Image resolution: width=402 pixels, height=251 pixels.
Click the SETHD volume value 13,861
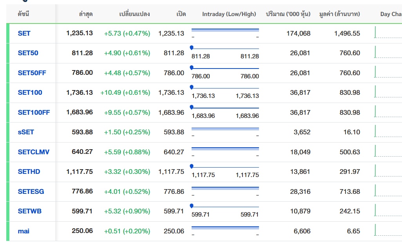[300, 172]
